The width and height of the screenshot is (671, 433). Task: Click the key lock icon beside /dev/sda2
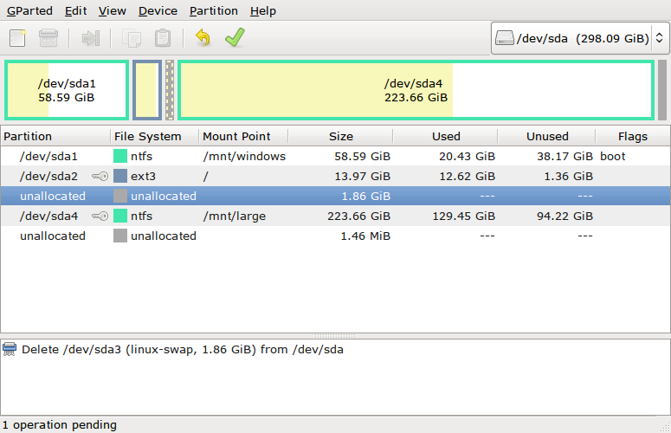point(100,177)
